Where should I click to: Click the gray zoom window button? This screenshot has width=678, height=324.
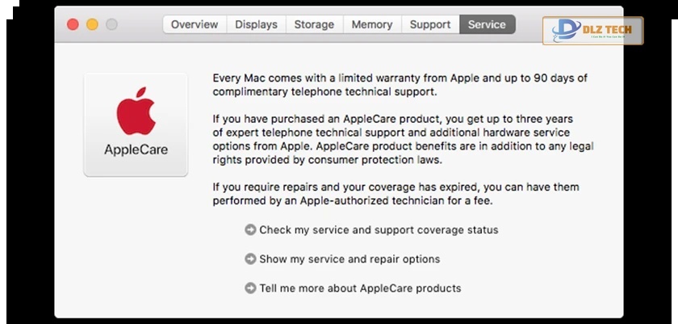pyautogui.click(x=111, y=24)
